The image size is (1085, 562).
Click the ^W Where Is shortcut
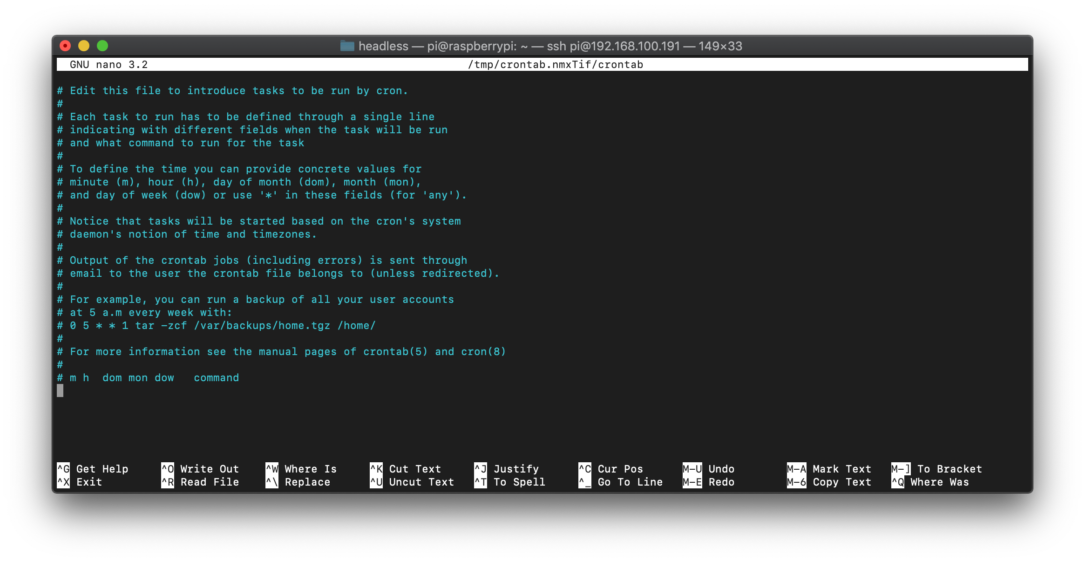[x=301, y=469]
